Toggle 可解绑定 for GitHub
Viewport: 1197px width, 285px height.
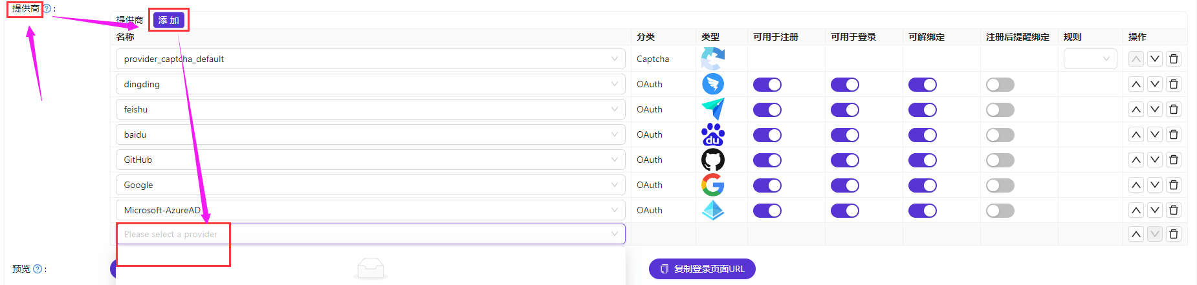pos(923,160)
